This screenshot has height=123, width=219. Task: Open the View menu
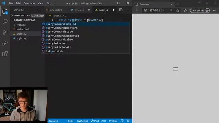(x=40, y=3)
